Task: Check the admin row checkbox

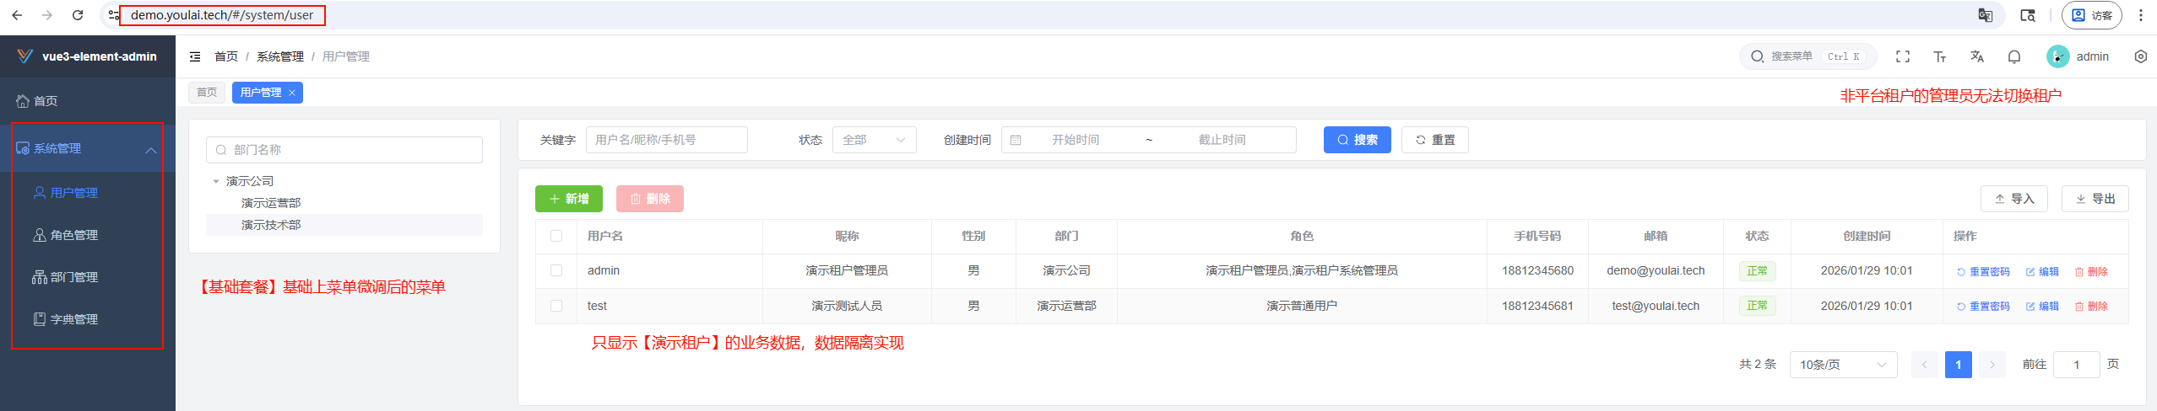Action: click(556, 270)
